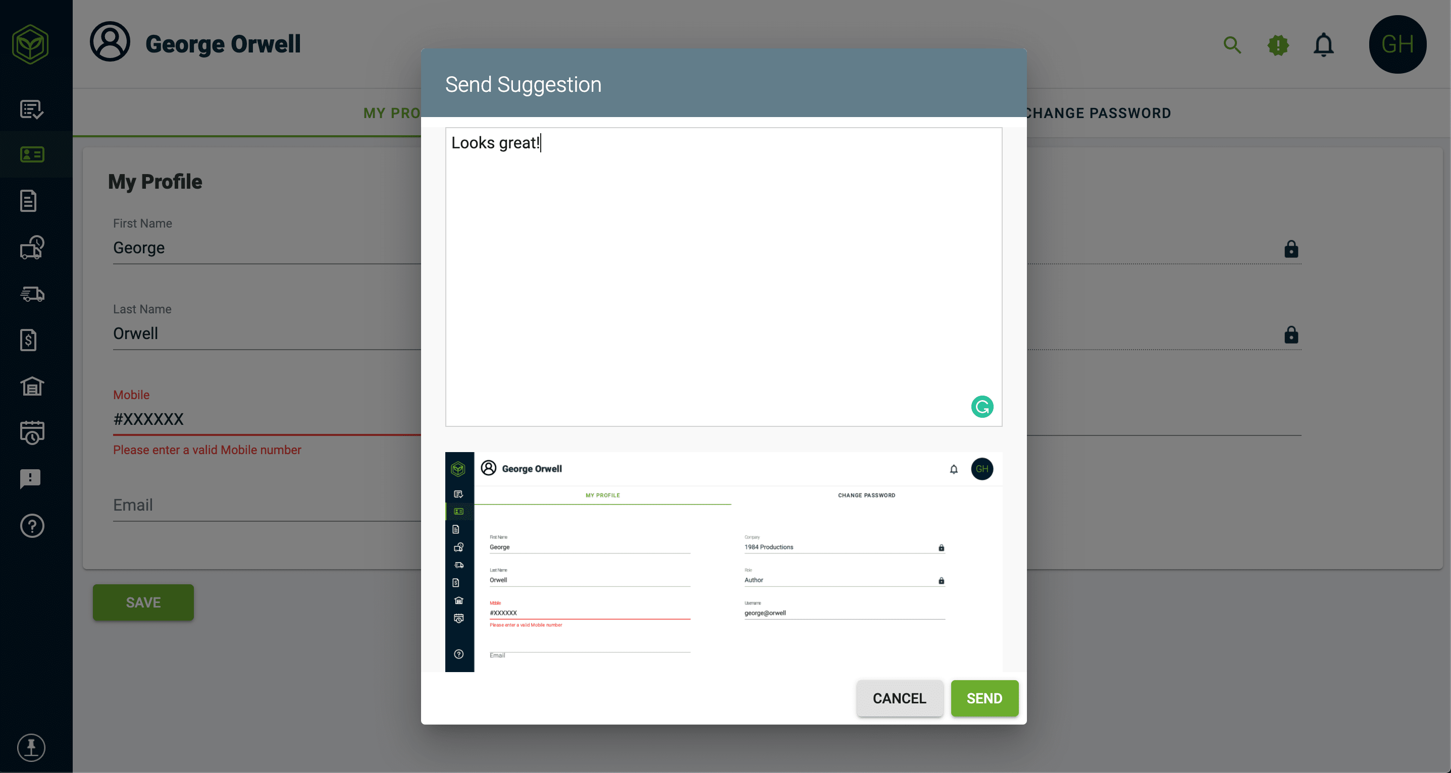1451x773 pixels.
Task: Click the search icon in top navigation
Action: (x=1232, y=44)
